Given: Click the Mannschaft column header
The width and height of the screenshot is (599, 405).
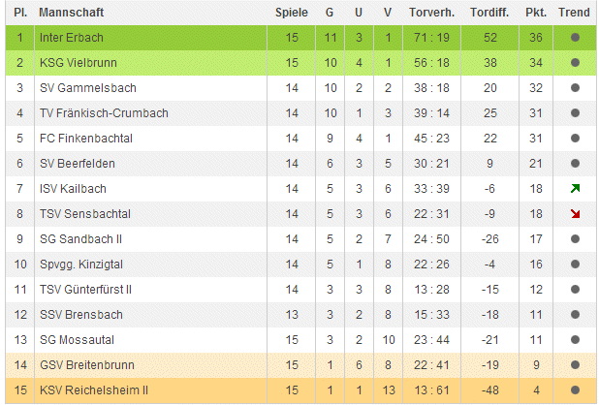Looking at the screenshot, I should [x=71, y=13].
